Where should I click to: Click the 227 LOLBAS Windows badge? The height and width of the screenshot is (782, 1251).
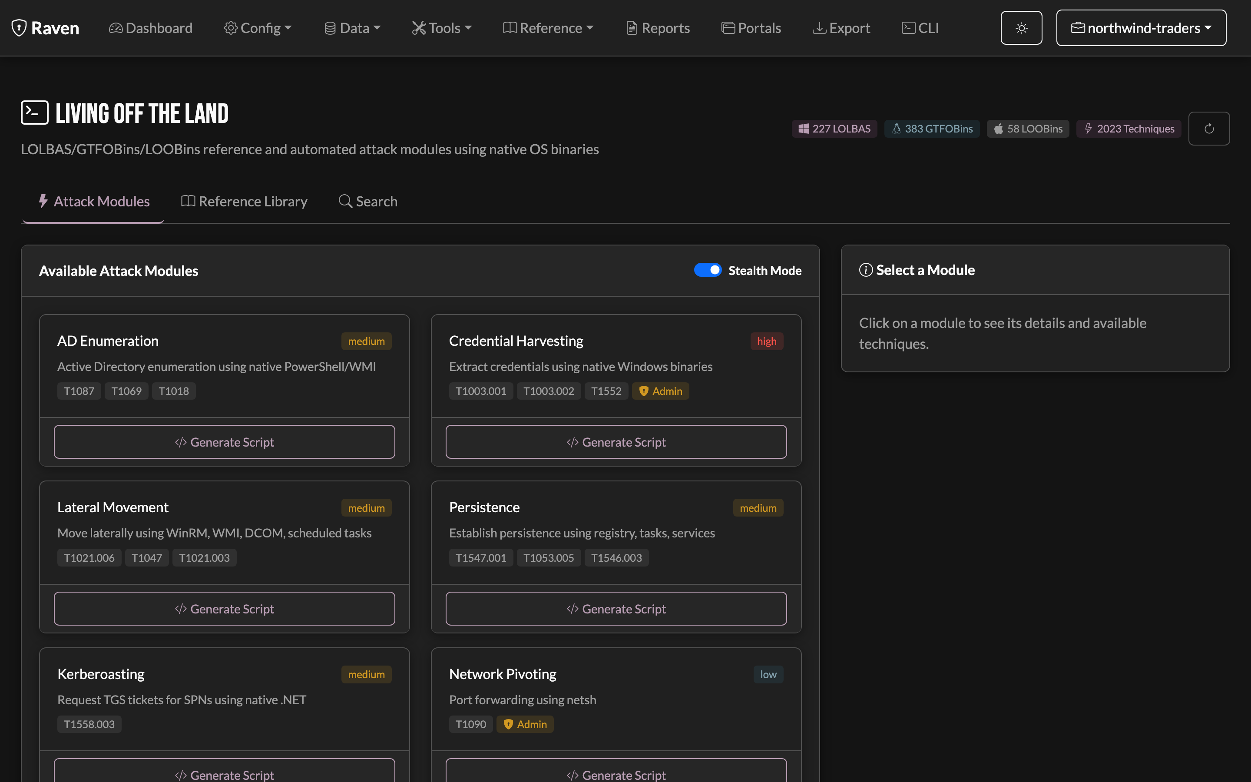(x=834, y=129)
